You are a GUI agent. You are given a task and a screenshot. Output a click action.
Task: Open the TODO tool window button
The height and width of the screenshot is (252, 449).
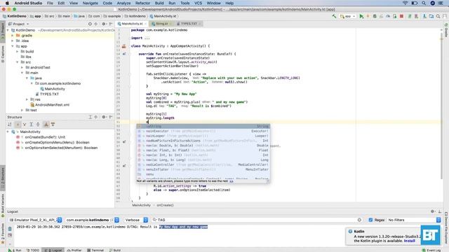[x=33, y=250]
